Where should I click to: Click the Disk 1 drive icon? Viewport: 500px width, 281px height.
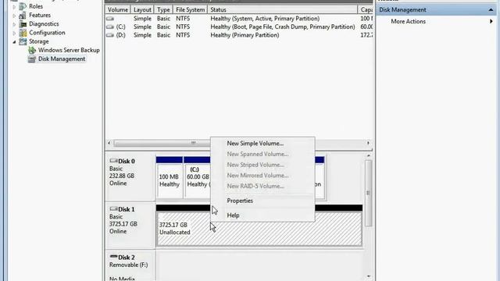click(113, 208)
